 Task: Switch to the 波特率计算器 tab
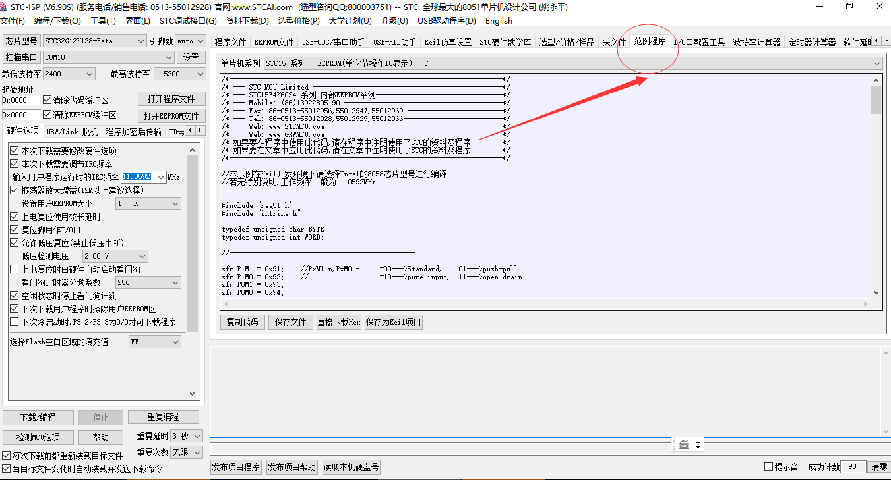point(756,42)
